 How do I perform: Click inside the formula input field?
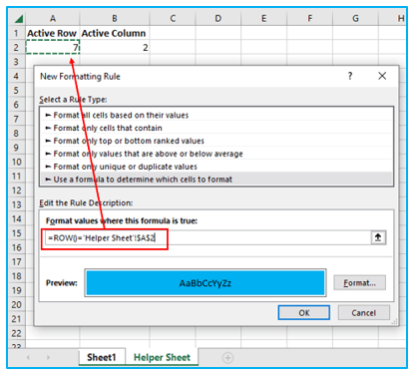click(x=207, y=238)
